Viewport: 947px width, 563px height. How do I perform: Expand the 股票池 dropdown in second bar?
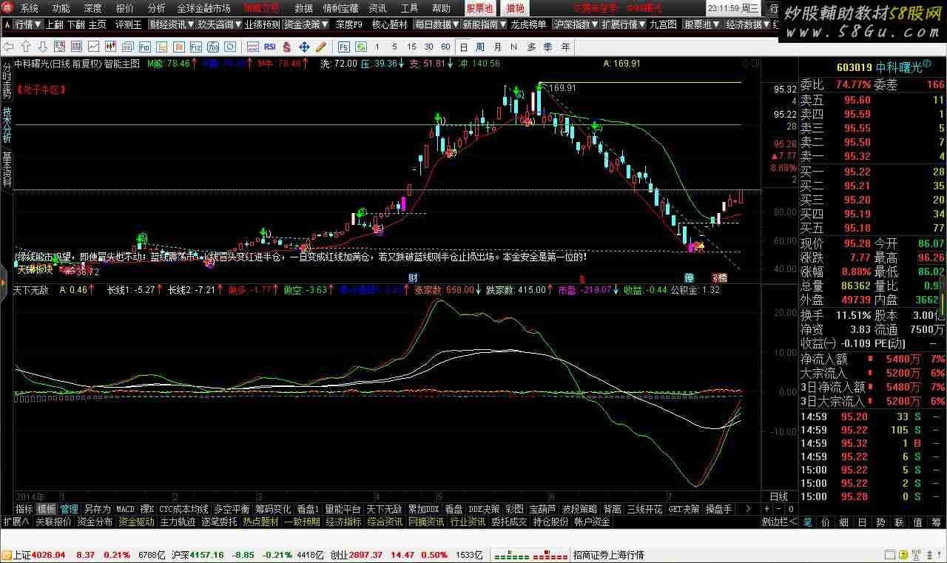pyautogui.click(x=701, y=24)
